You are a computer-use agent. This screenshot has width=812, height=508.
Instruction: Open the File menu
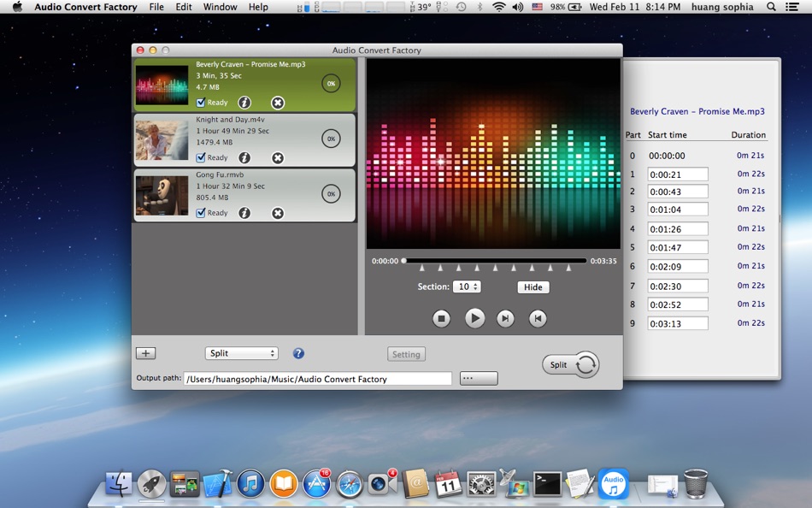pyautogui.click(x=156, y=7)
